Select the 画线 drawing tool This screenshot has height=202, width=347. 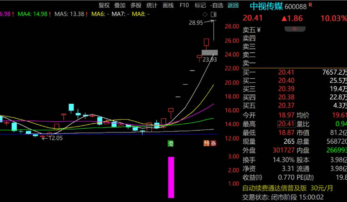point(168,5)
